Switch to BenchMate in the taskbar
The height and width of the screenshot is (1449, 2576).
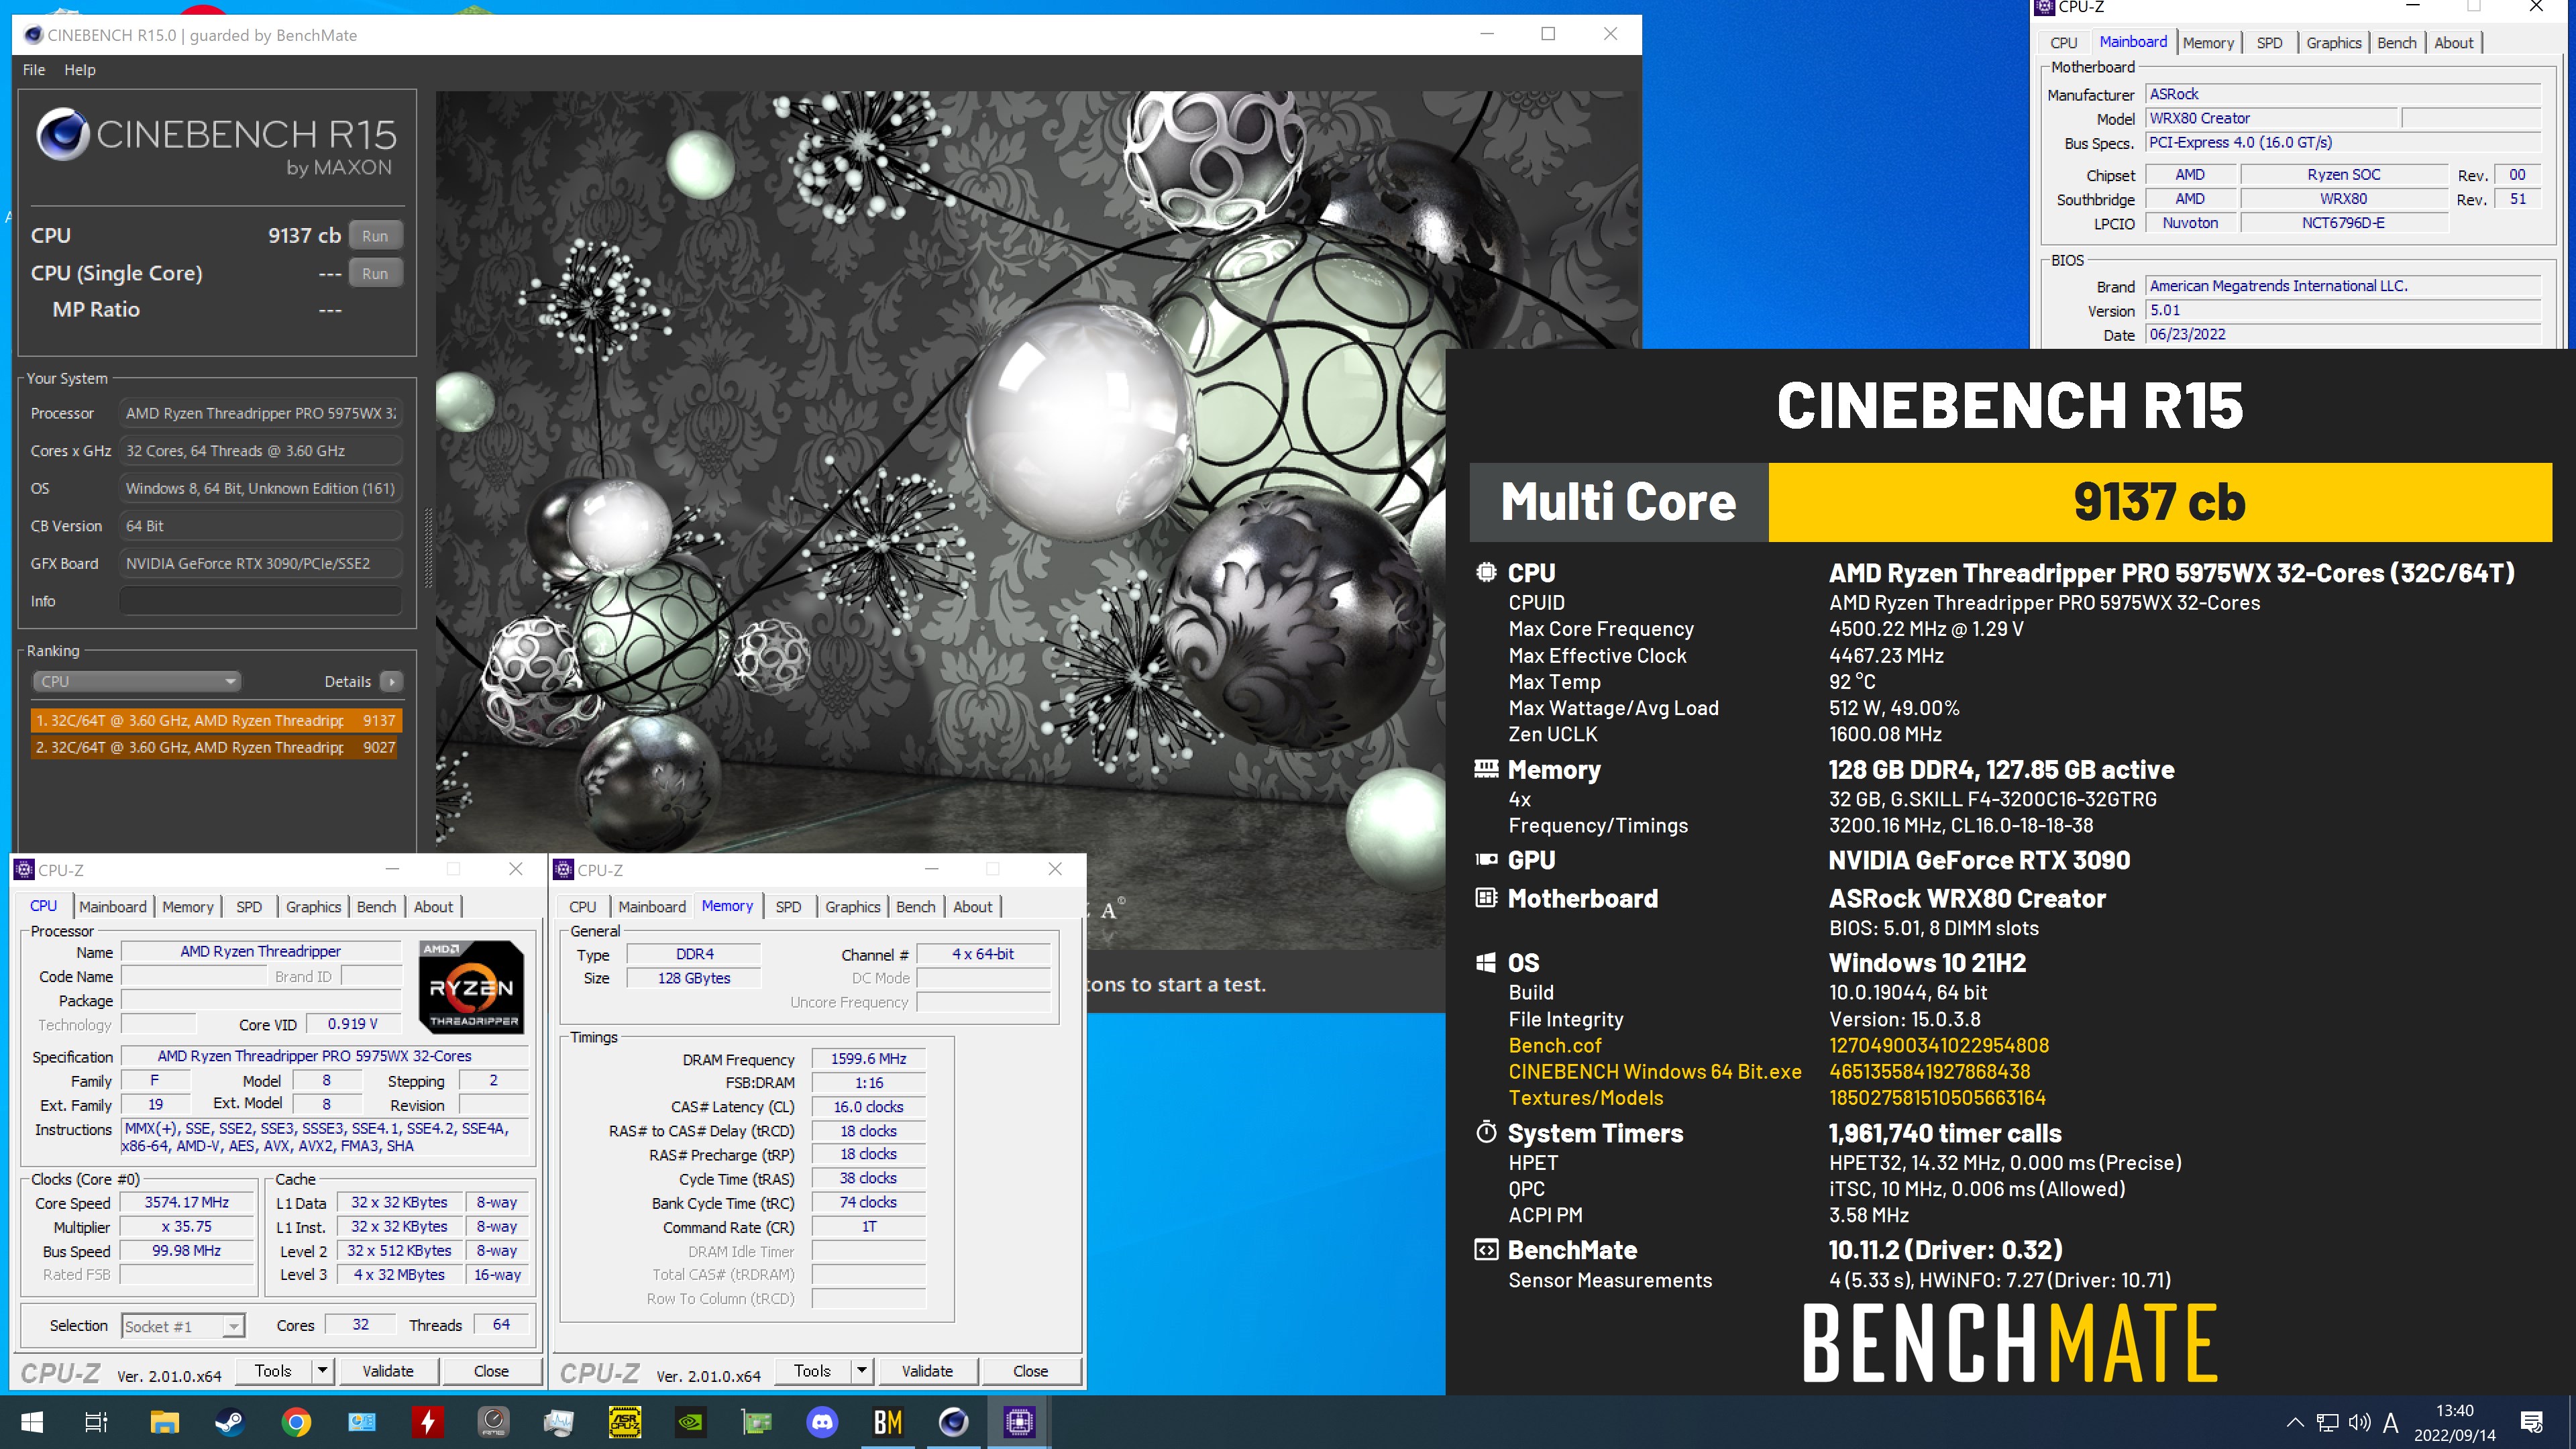point(888,1422)
